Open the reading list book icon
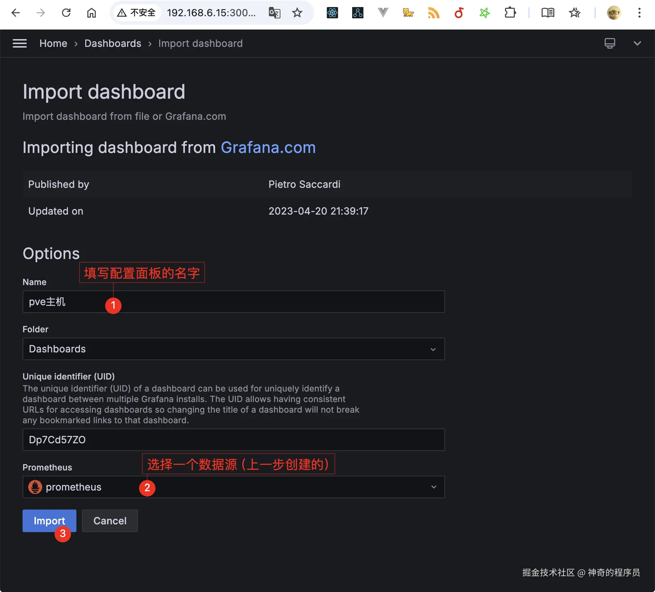Viewport: 655px width, 592px height. tap(548, 13)
